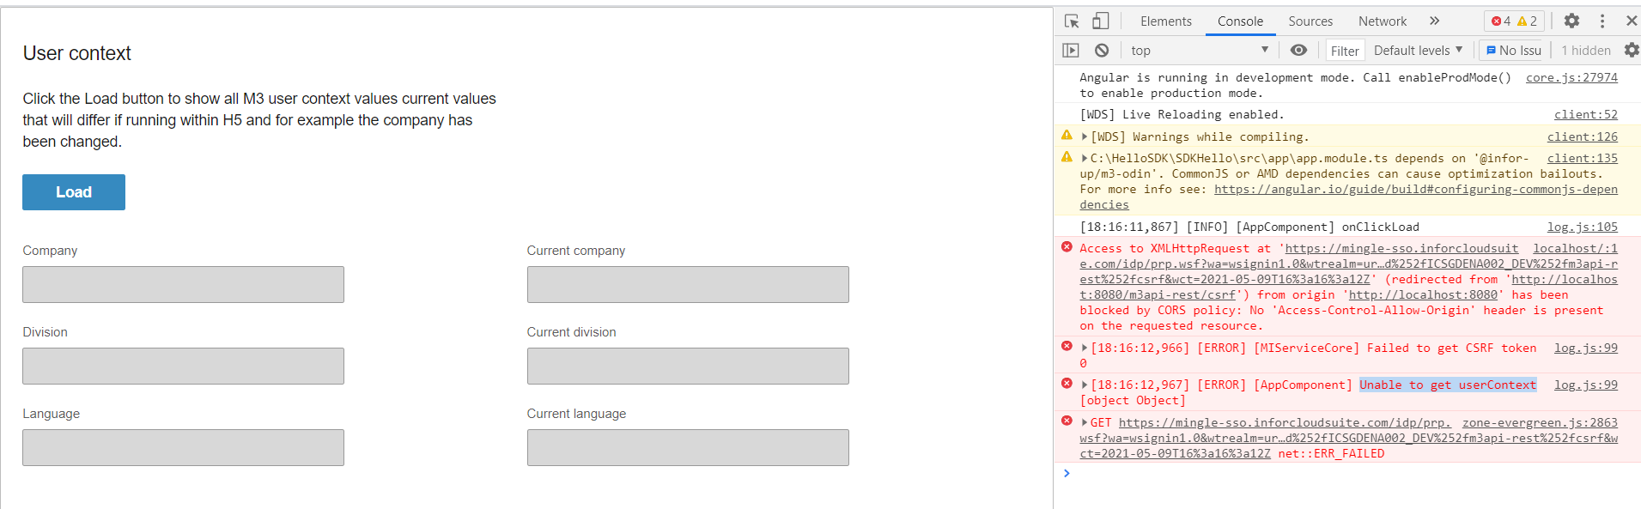This screenshot has height=509, width=1641.
Task: Click the warnings counter badge showing 2
Action: coord(1529,21)
